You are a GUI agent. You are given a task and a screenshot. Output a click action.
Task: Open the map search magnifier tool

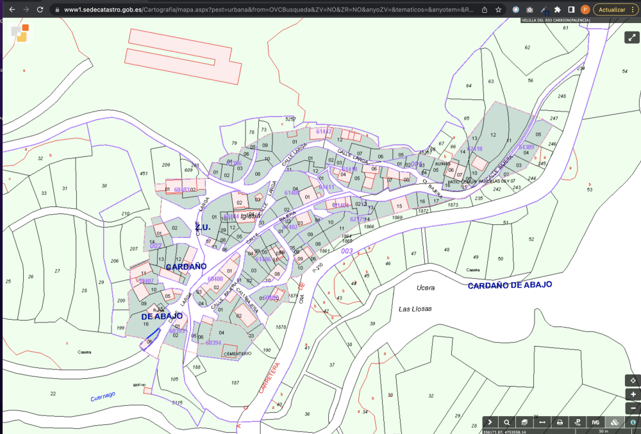click(x=507, y=422)
